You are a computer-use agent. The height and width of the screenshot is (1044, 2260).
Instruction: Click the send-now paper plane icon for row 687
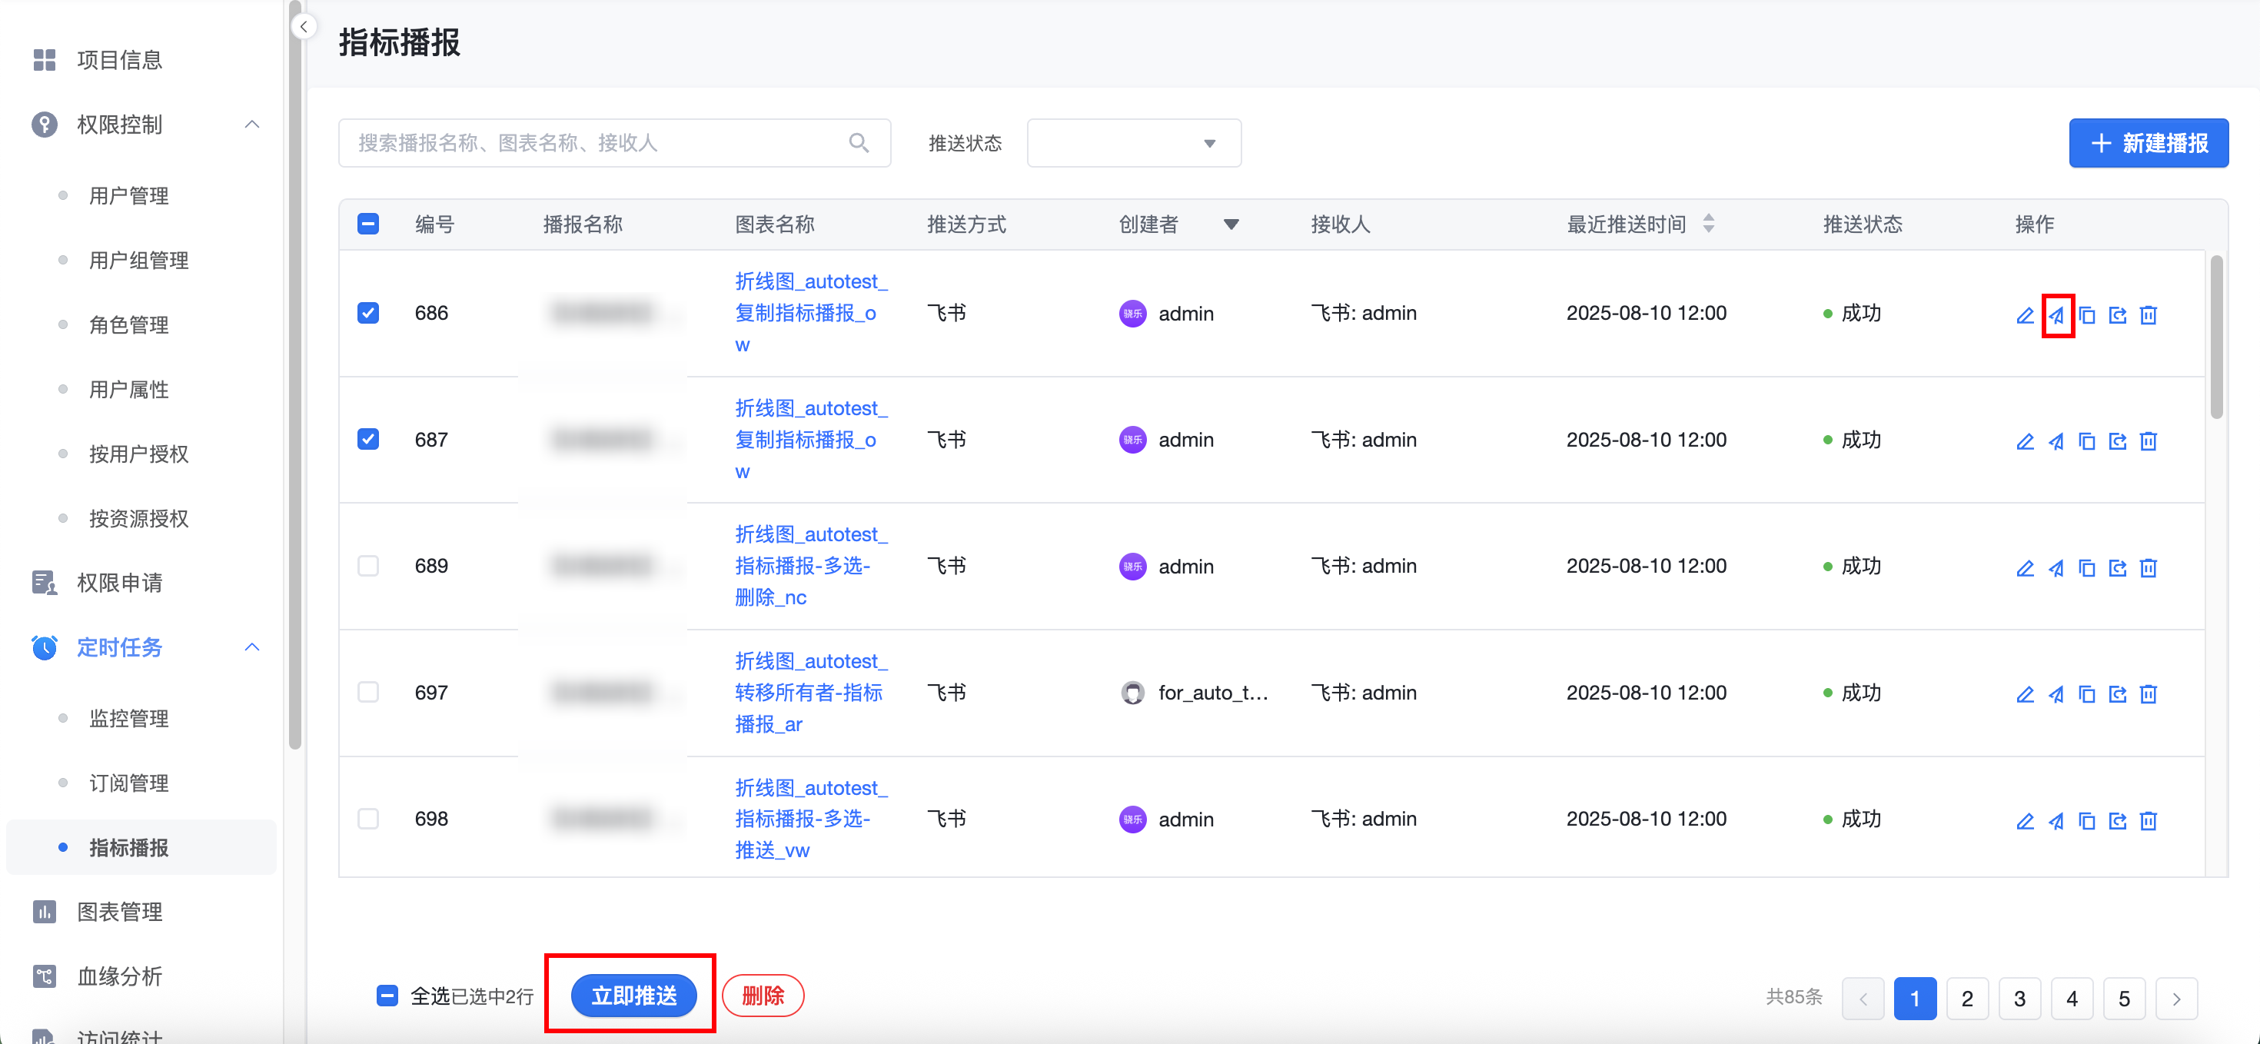(x=2056, y=441)
